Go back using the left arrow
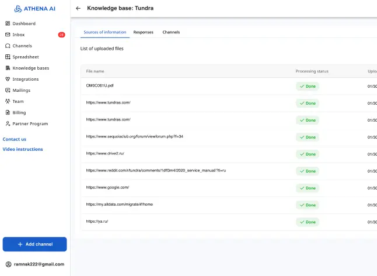Viewport: 377px width, 276px height. coord(78,8)
